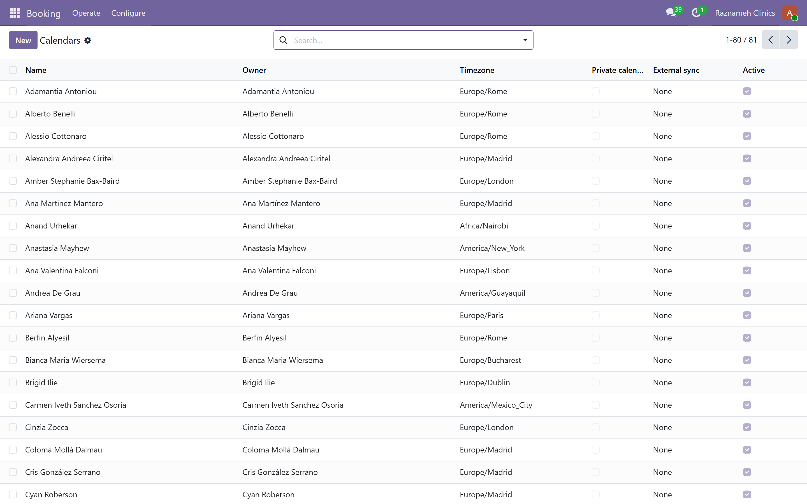Open the Calendars gear settings icon
The width and height of the screenshot is (807, 504).
pos(88,40)
